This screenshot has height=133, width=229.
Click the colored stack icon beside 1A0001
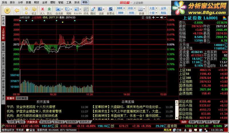(224, 18)
